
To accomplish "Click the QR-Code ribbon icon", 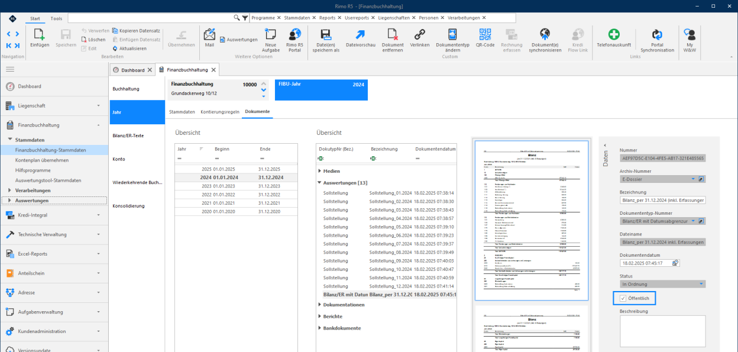I will (485, 34).
